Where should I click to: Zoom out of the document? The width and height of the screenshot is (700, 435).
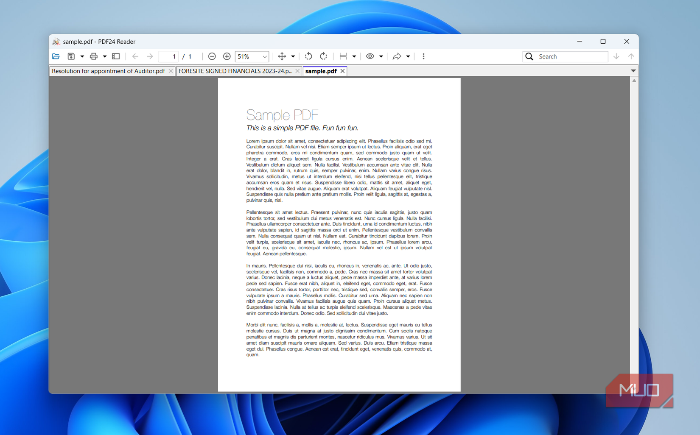[x=212, y=56]
